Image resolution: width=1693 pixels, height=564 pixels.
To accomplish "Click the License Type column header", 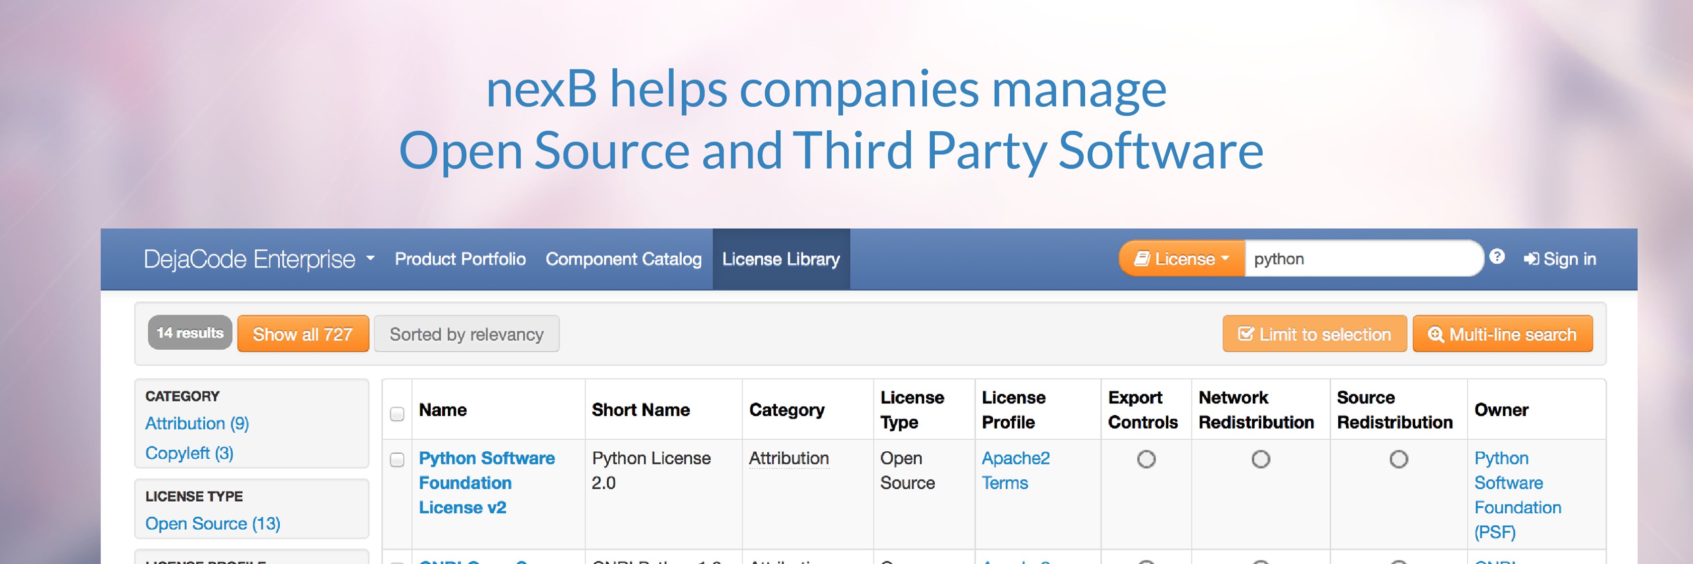I will tap(912, 410).
